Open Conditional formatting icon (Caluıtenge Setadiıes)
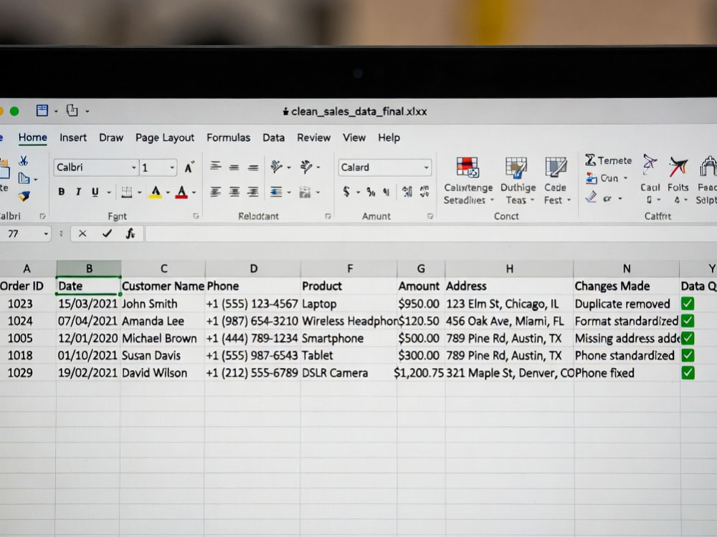 pos(467,167)
